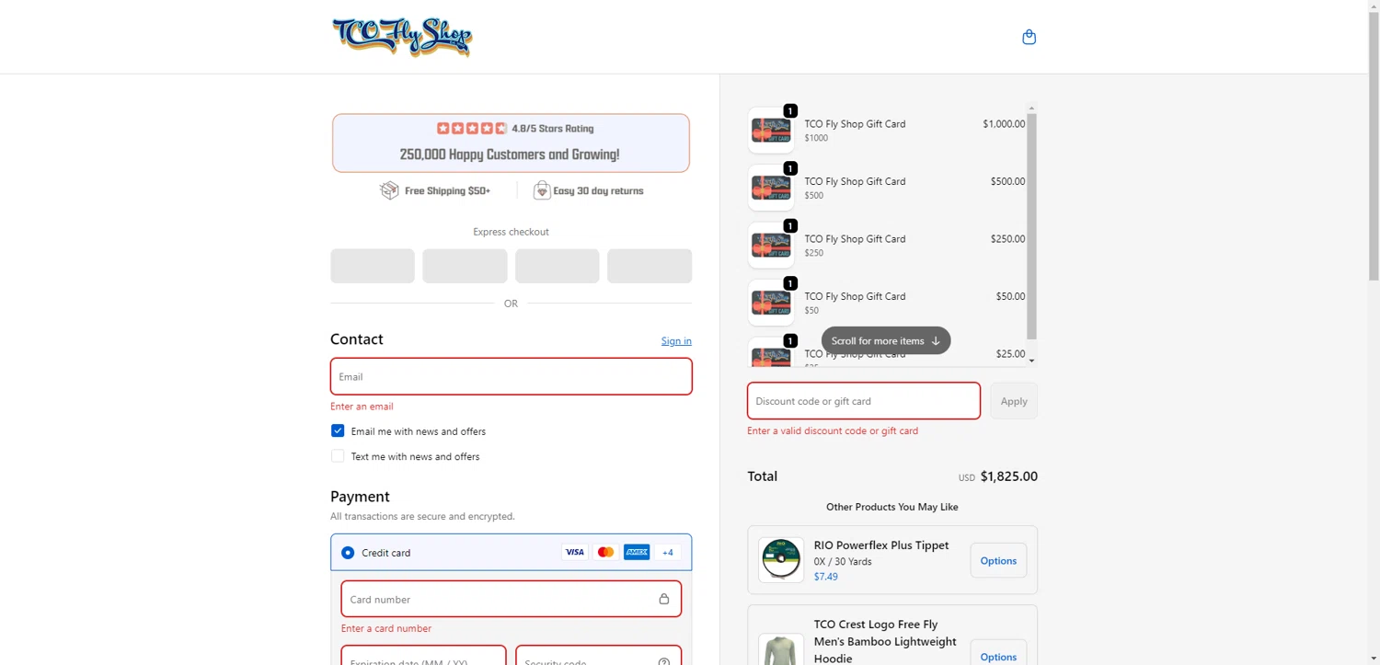Image resolution: width=1380 pixels, height=665 pixels.
Task: Click the $250 gift card thumbnail
Action: click(x=771, y=245)
